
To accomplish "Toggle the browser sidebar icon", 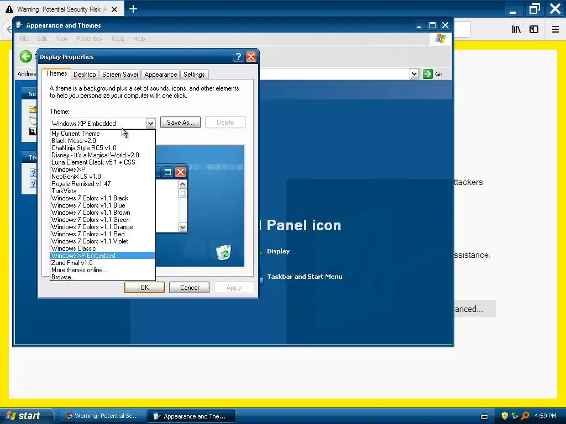I will 534,29.
